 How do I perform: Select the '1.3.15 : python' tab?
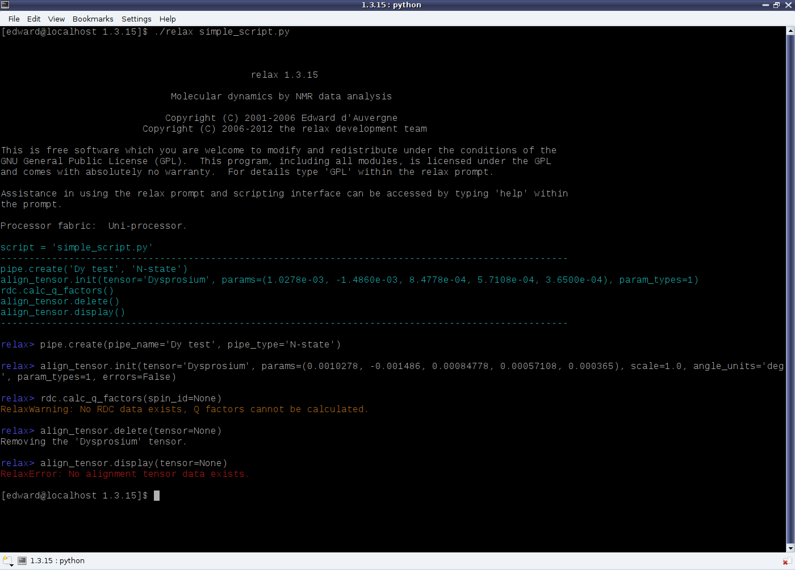pyautogui.click(x=57, y=561)
